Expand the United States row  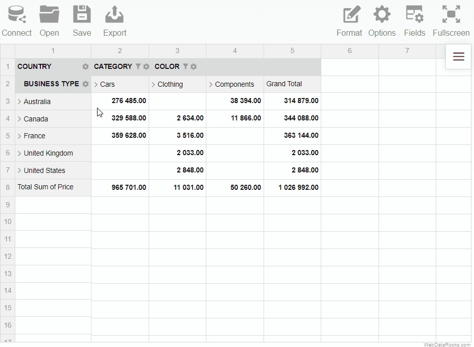point(19,170)
